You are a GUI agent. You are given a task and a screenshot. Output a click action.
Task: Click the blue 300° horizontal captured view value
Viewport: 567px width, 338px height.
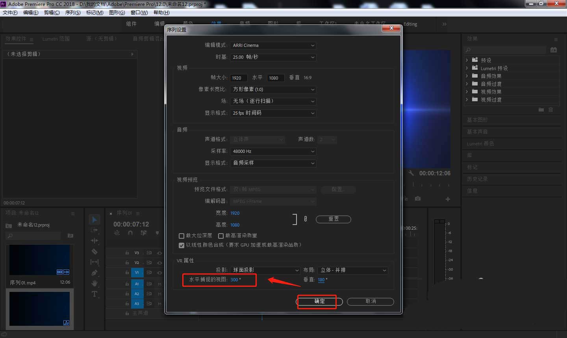click(235, 280)
